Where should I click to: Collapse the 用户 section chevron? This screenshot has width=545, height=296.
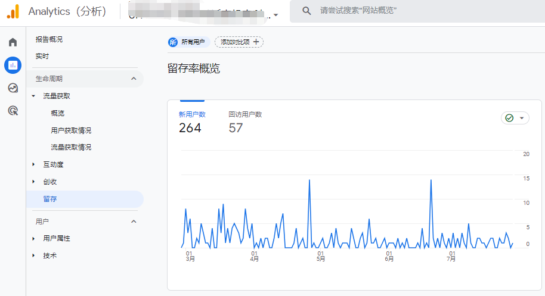coord(134,222)
